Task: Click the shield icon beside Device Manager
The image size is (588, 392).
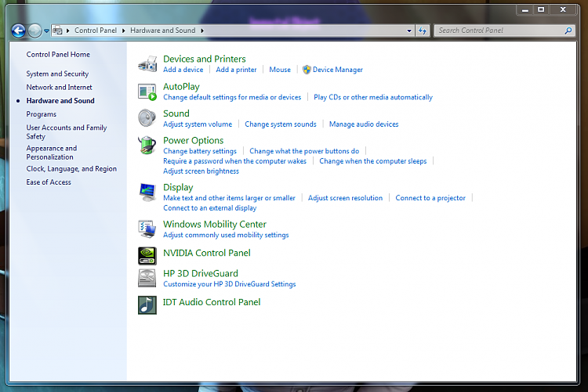Action: click(x=307, y=70)
